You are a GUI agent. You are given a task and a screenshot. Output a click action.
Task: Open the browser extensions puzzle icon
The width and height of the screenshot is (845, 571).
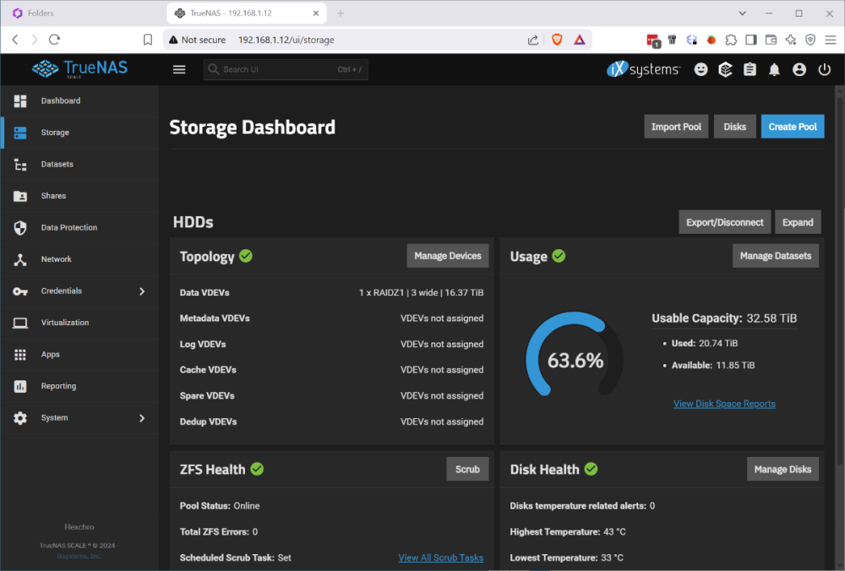click(x=731, y=40)
